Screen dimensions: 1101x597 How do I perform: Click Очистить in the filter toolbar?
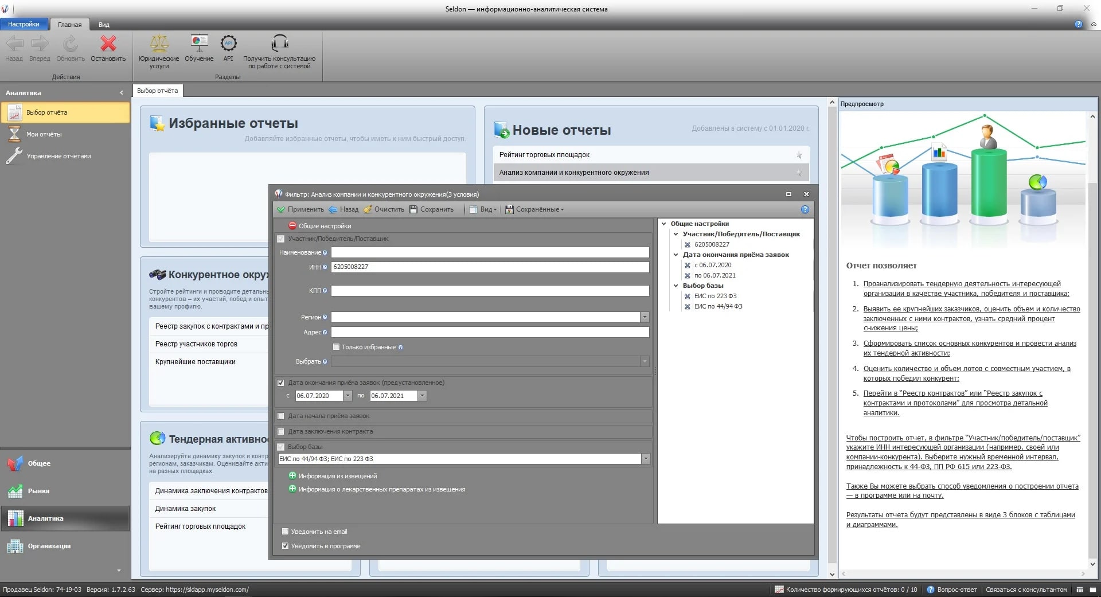(x=384, y=209)
